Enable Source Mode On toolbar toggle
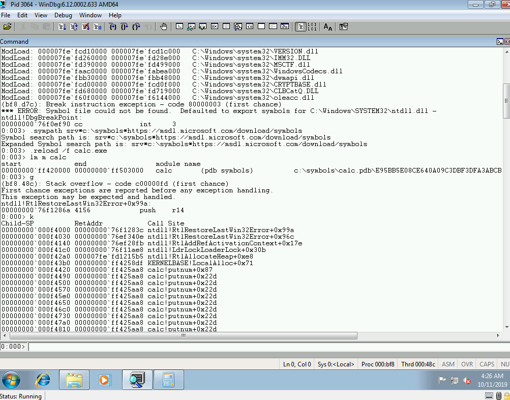Image resolution: width=510 pixels, height=400 pixels. tap(301, 26)
